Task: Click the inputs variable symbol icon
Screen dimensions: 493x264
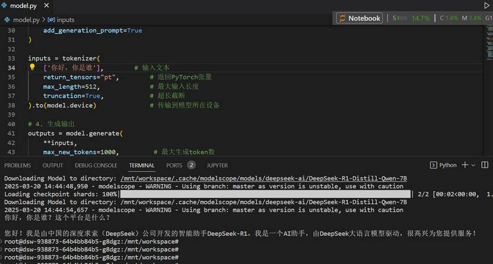Action: tap(51, 20)
